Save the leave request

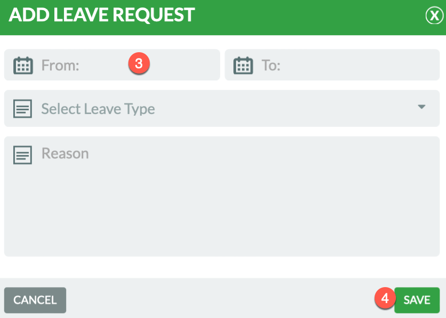click(417, 300)
